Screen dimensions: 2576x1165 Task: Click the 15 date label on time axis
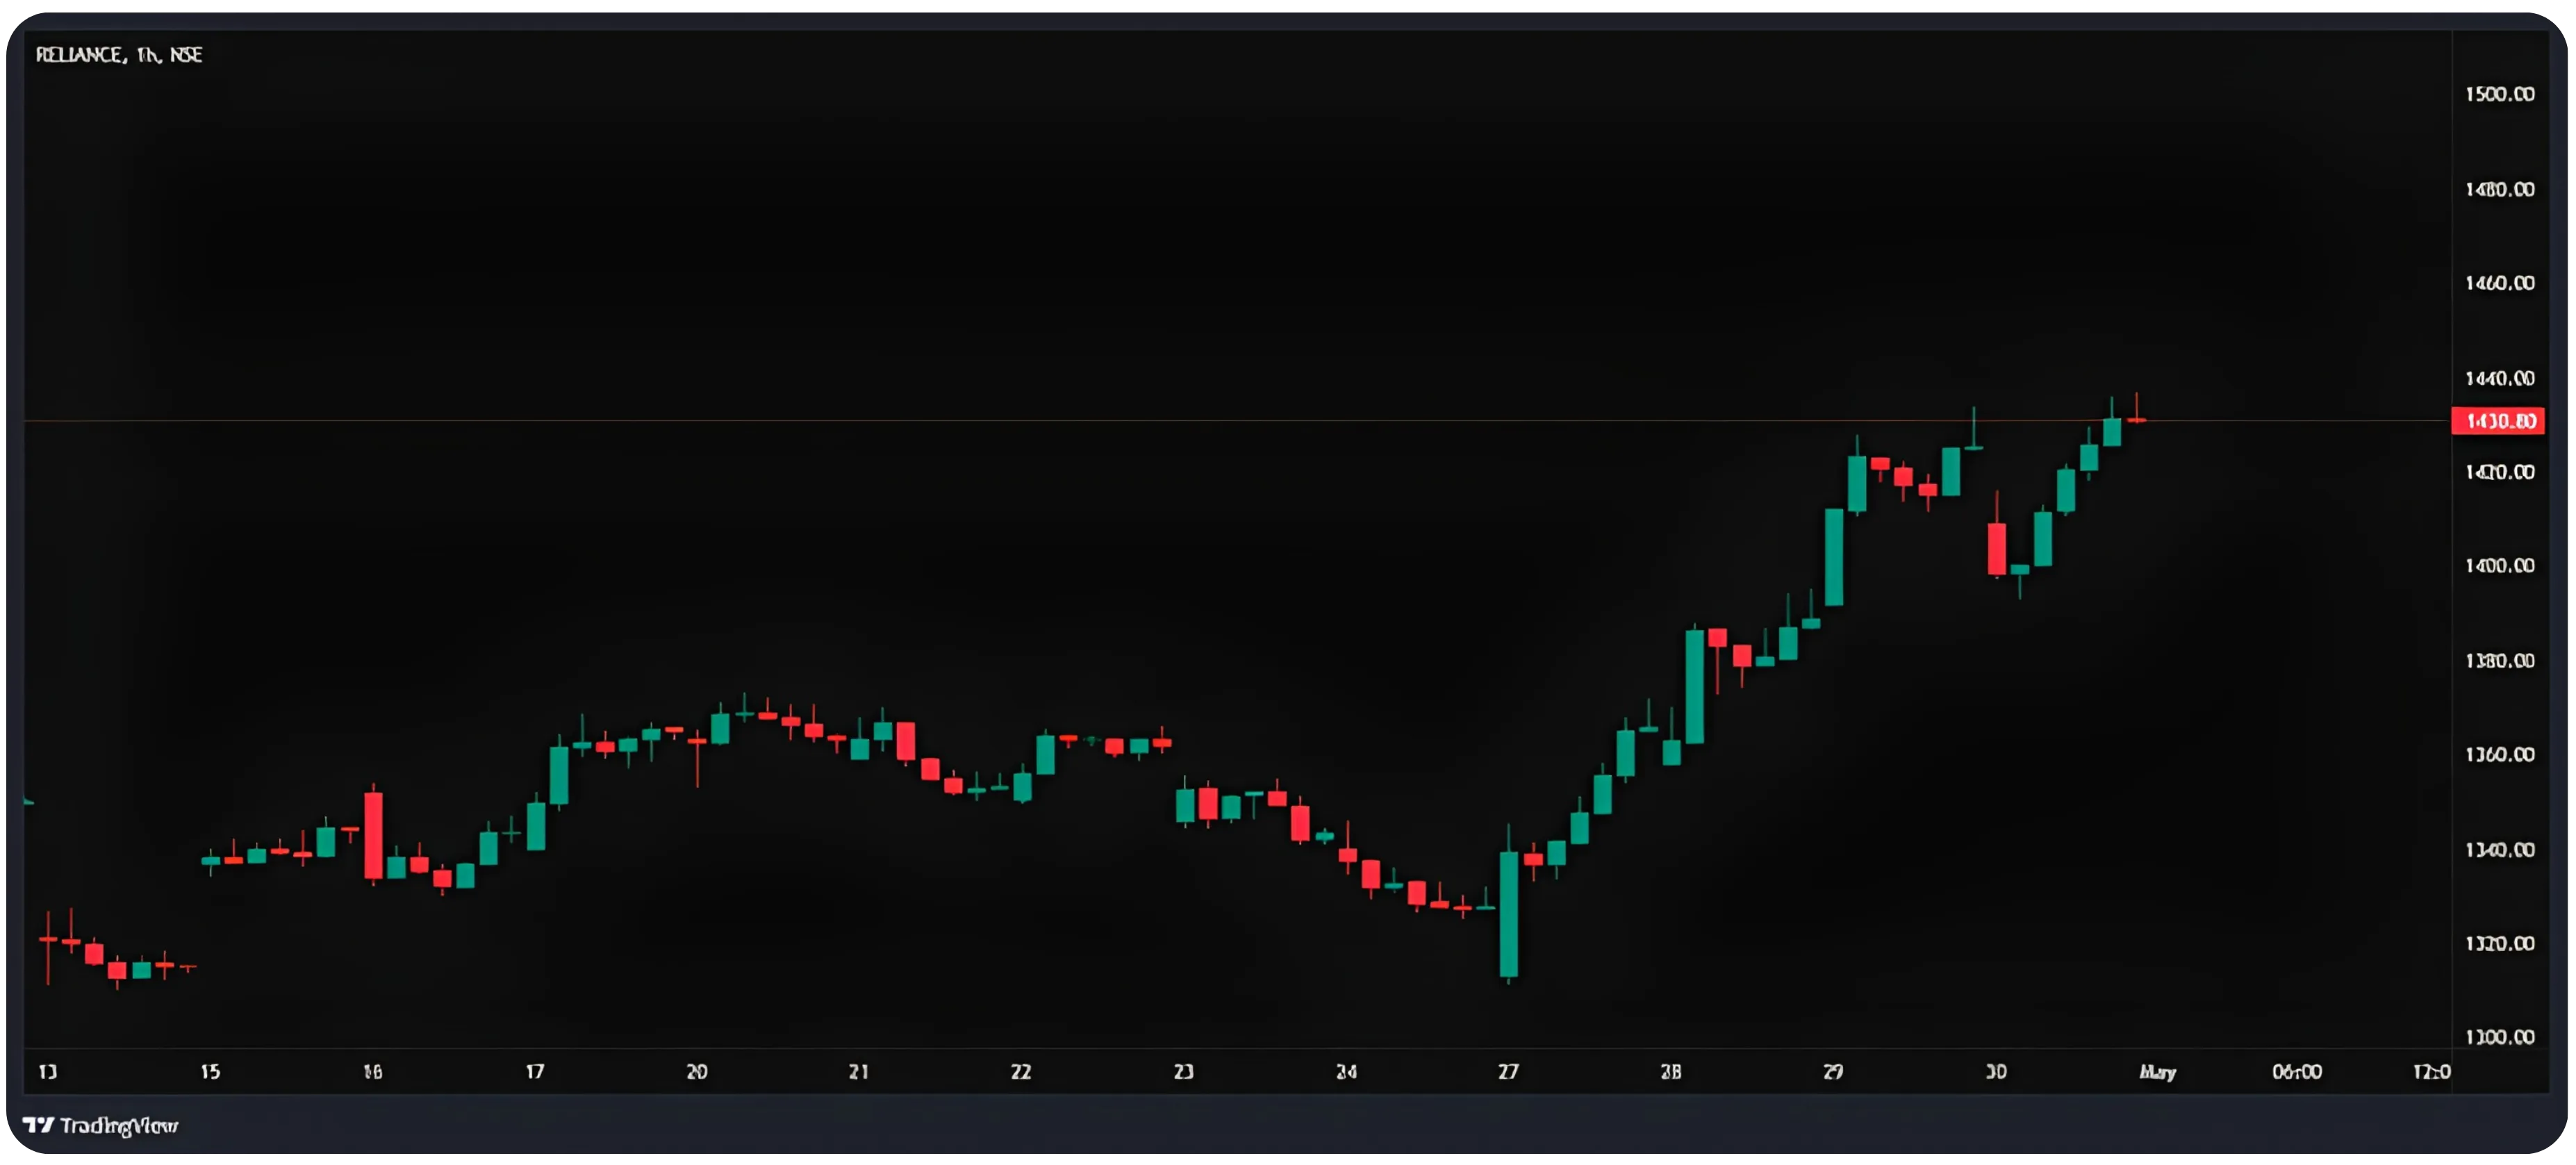(210, 1072)
